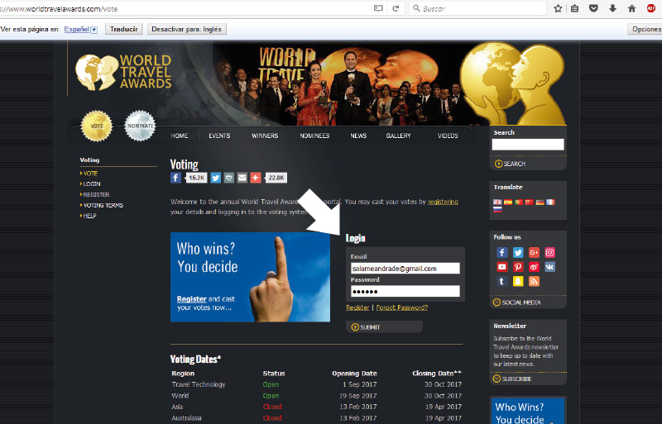The height and width of the screenshot is (424, 662).
Task: Select LOGIN in the Voting sidebar
Action: click(x=91, y=184)
